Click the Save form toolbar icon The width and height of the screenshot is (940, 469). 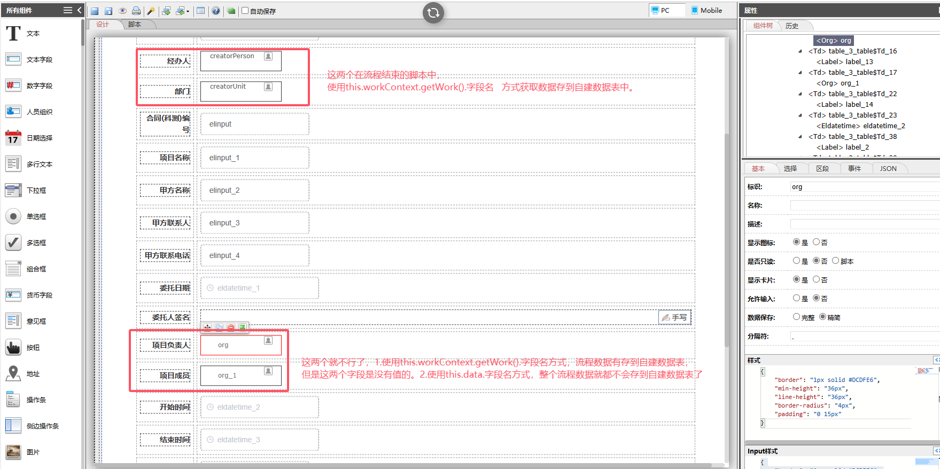[x=95, y=11]
